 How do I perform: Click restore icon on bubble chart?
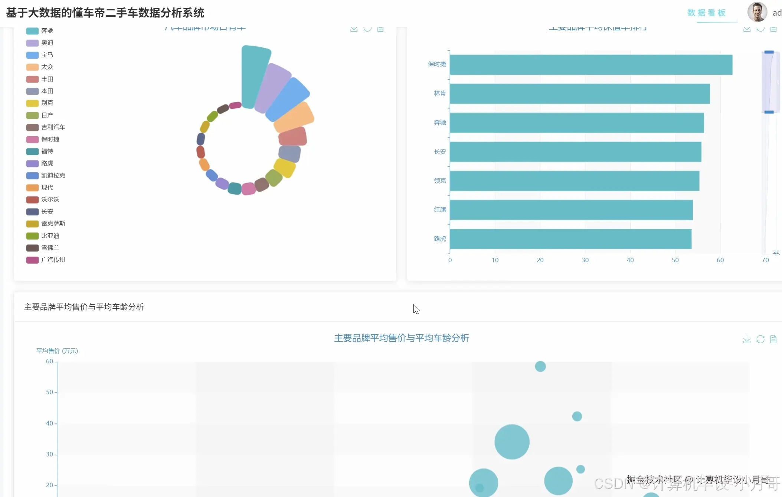click(x=760, y=339)
